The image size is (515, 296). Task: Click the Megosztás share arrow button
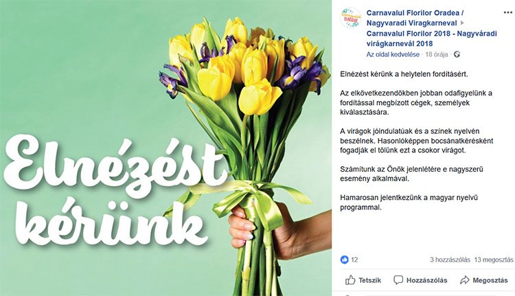(483, 280)
